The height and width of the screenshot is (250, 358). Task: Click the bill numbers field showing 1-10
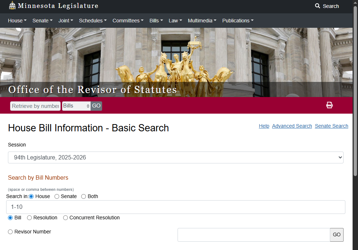175,207
